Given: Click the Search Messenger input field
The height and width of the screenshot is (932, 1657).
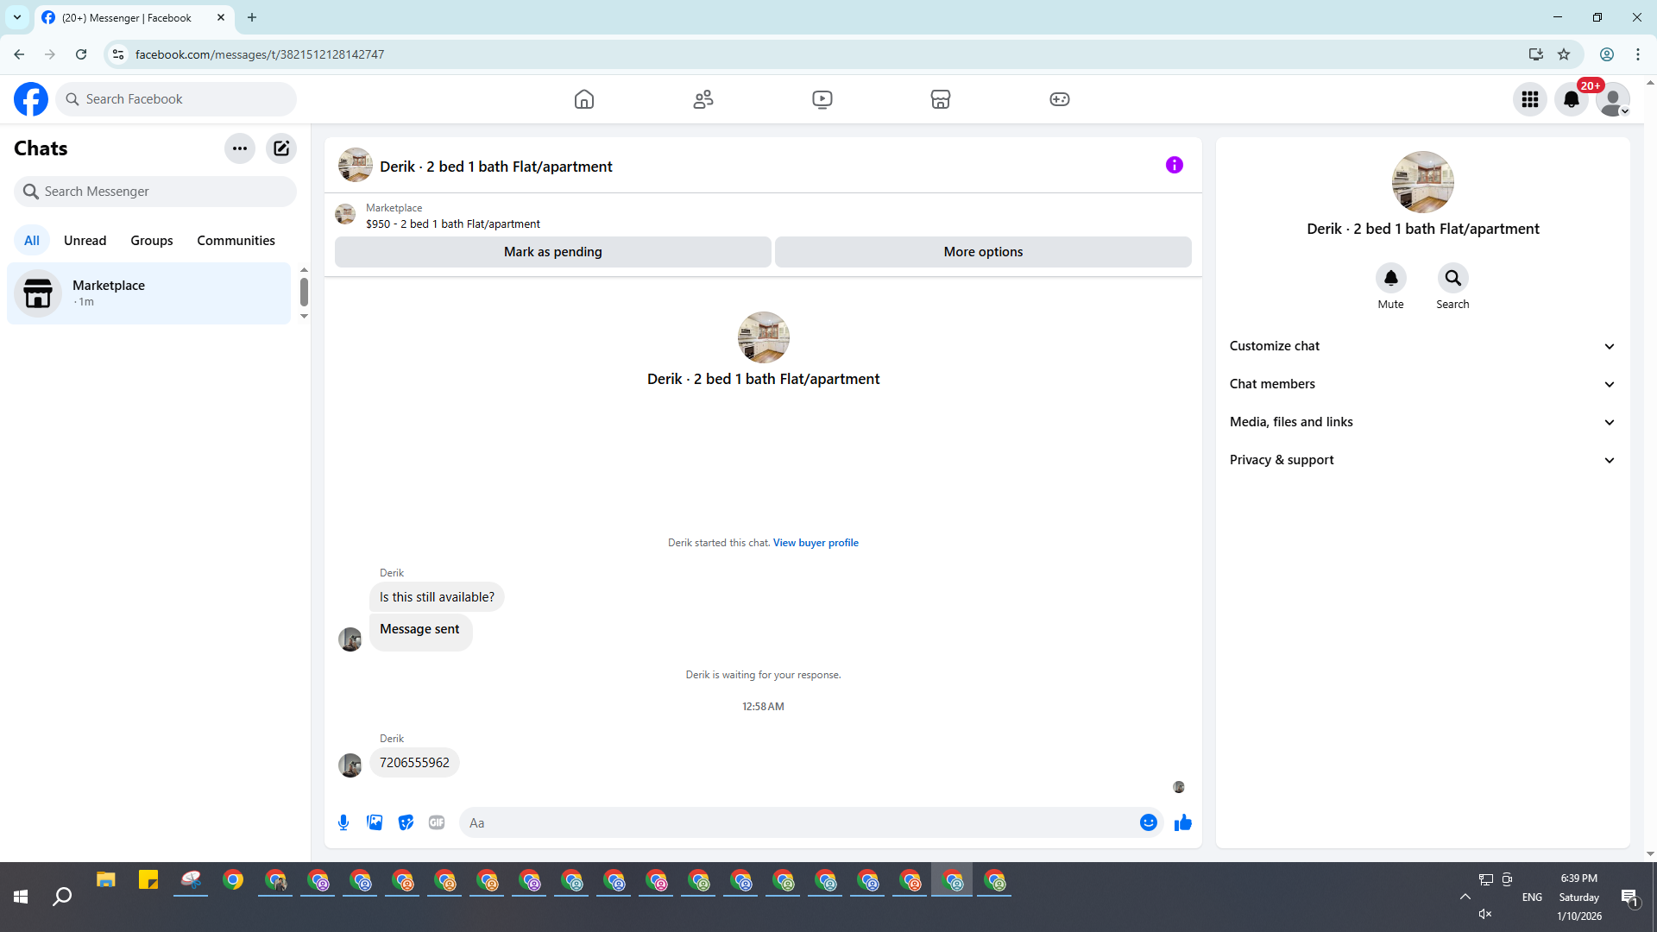Looking at the screenshot, I should (155, 192).
